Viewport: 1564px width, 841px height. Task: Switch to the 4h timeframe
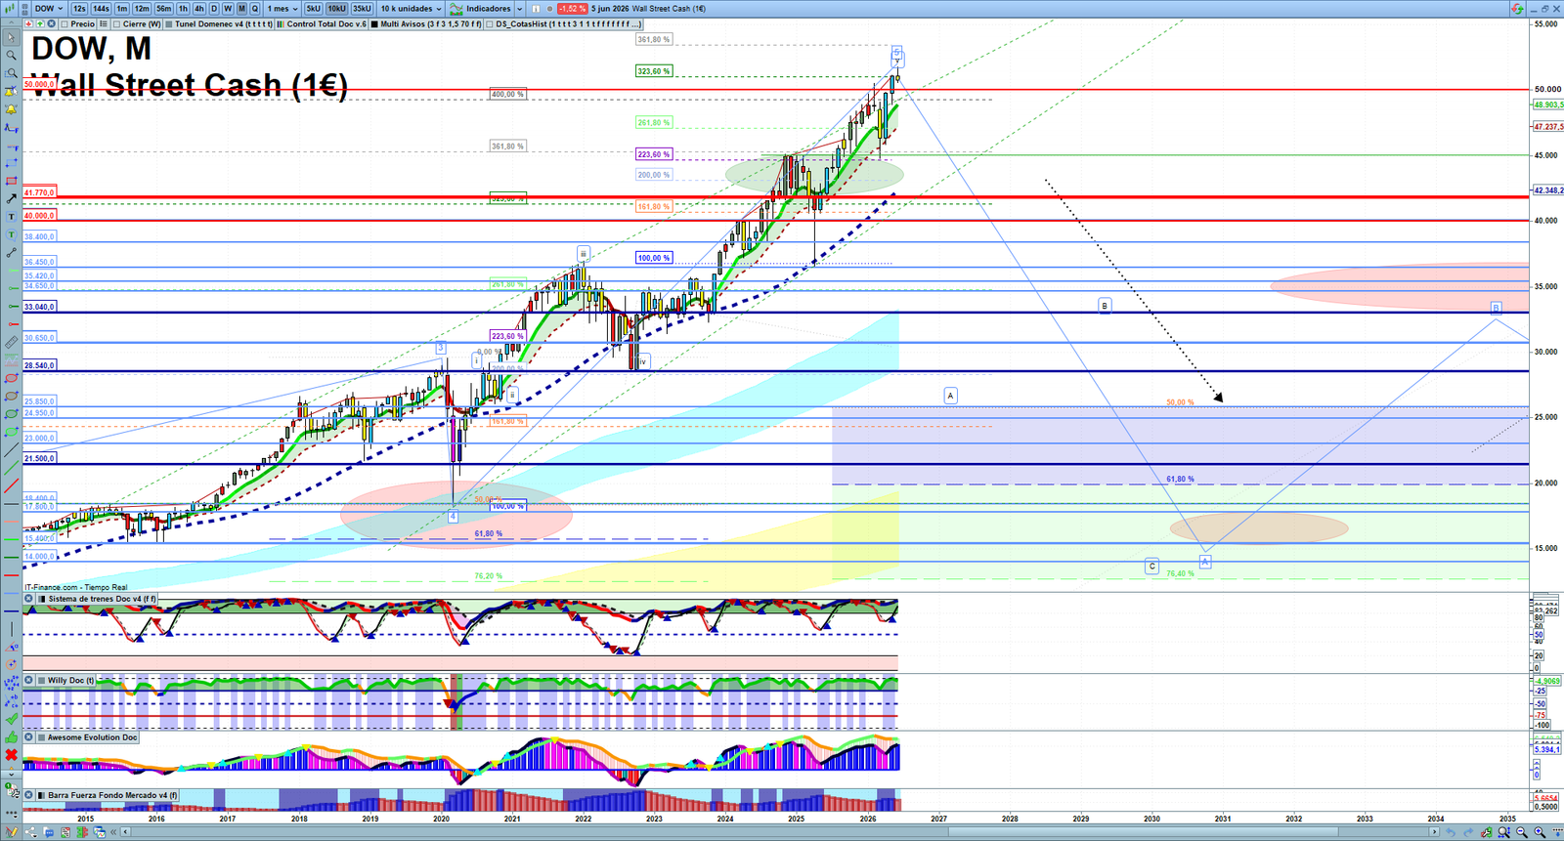(x=199, y=9)
